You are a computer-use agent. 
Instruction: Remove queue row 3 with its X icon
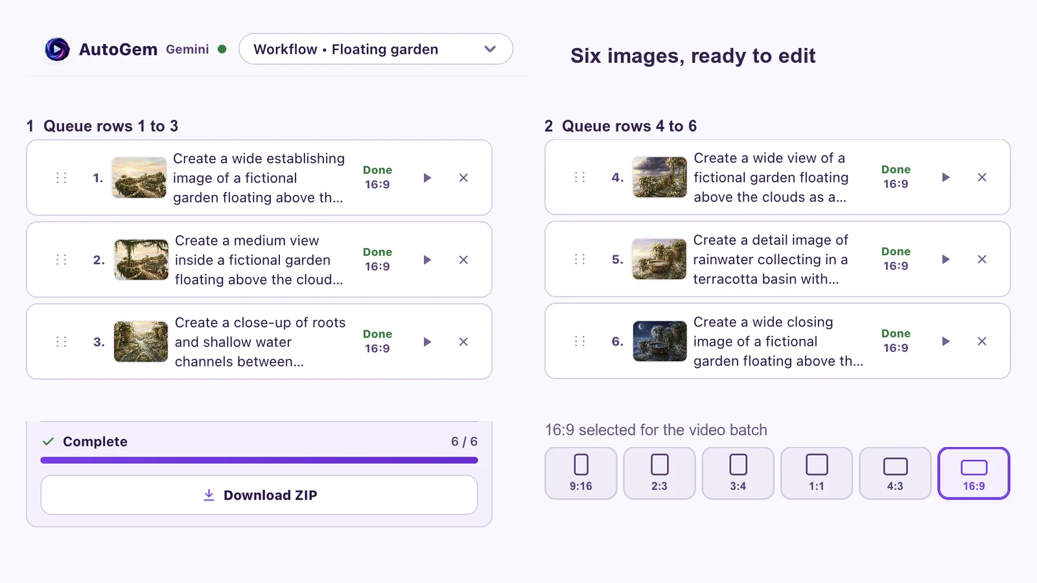[463, 342]
